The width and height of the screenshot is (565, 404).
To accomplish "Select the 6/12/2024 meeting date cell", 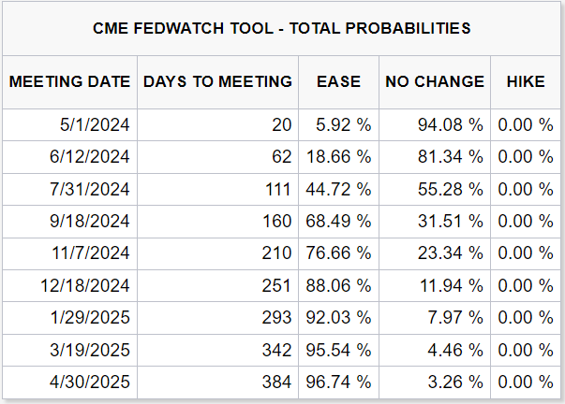I will point(95,157).
